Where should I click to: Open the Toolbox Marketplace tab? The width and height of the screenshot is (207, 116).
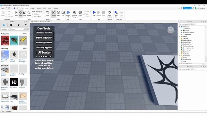(4, 25)
